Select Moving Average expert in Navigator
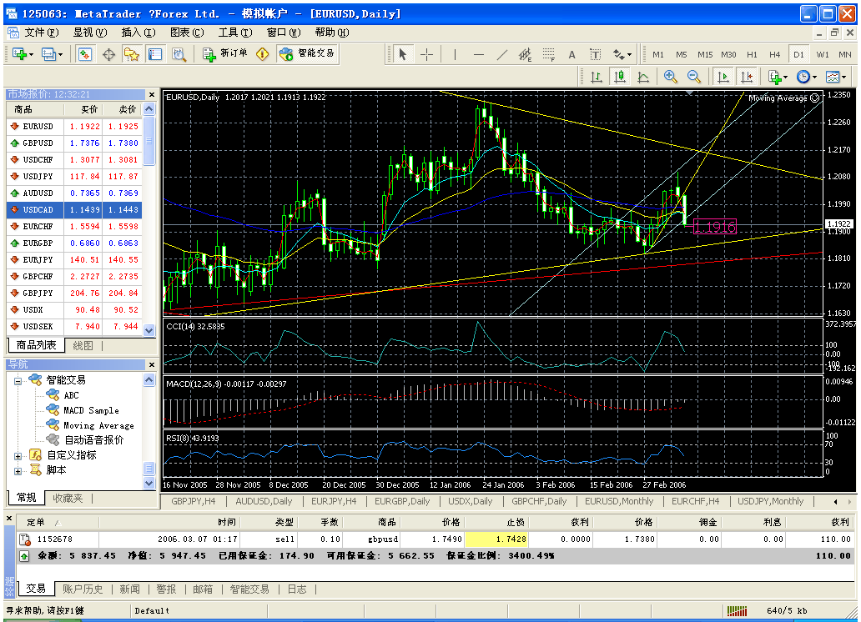861x622 pixels. (98, 425)
